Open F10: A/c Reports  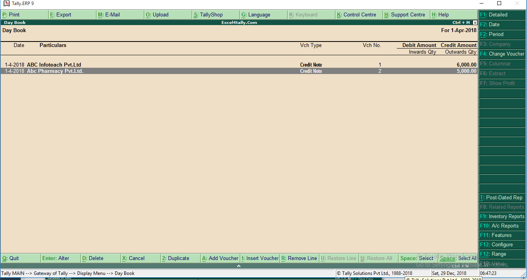tap(502, 226)
